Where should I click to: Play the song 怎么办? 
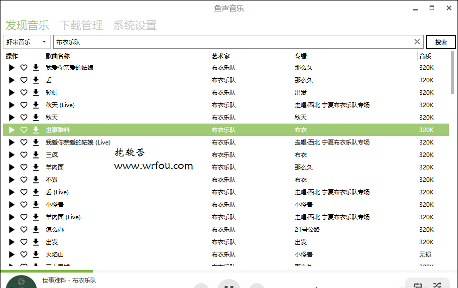[x=11, y=230]
